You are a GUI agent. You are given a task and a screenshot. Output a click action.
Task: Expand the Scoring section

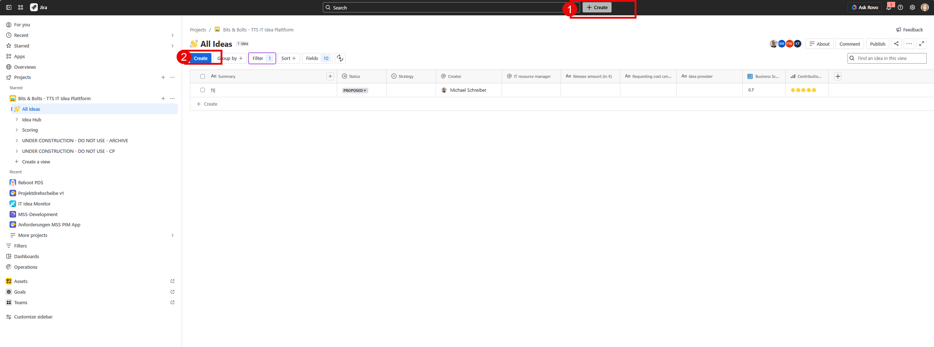(x=17, y=130)
